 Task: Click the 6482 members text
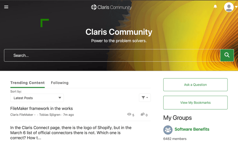[x=175, y=139]
